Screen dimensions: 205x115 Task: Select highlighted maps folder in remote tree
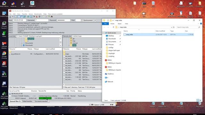click(74, 45)
